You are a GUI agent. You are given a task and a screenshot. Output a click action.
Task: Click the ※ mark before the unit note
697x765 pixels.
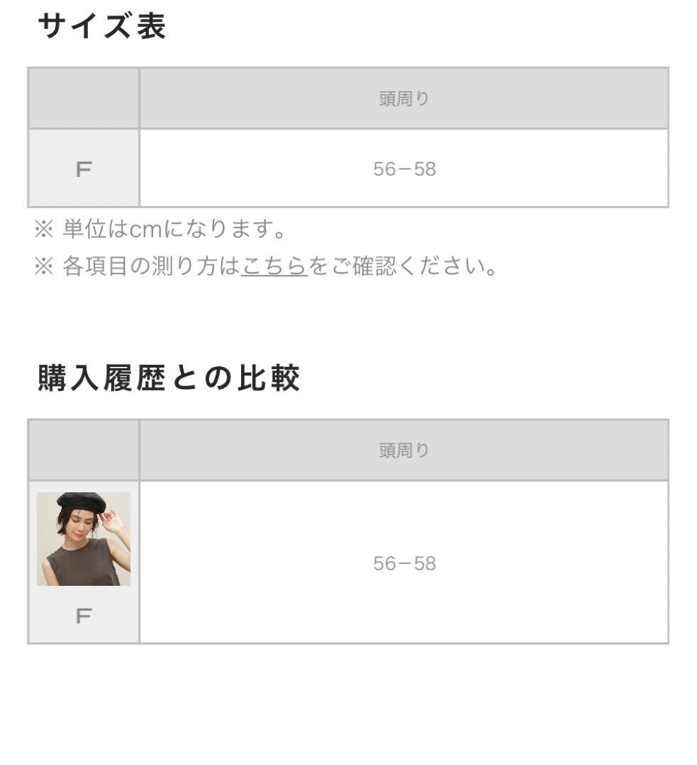pos(43,229)
